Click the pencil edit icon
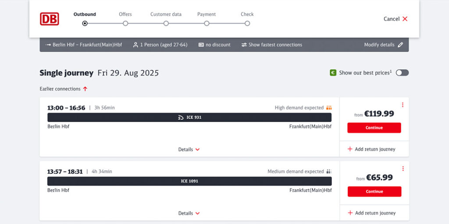This screenshot has height=224, width=449. pyautogui.click(x=401, y=45)
